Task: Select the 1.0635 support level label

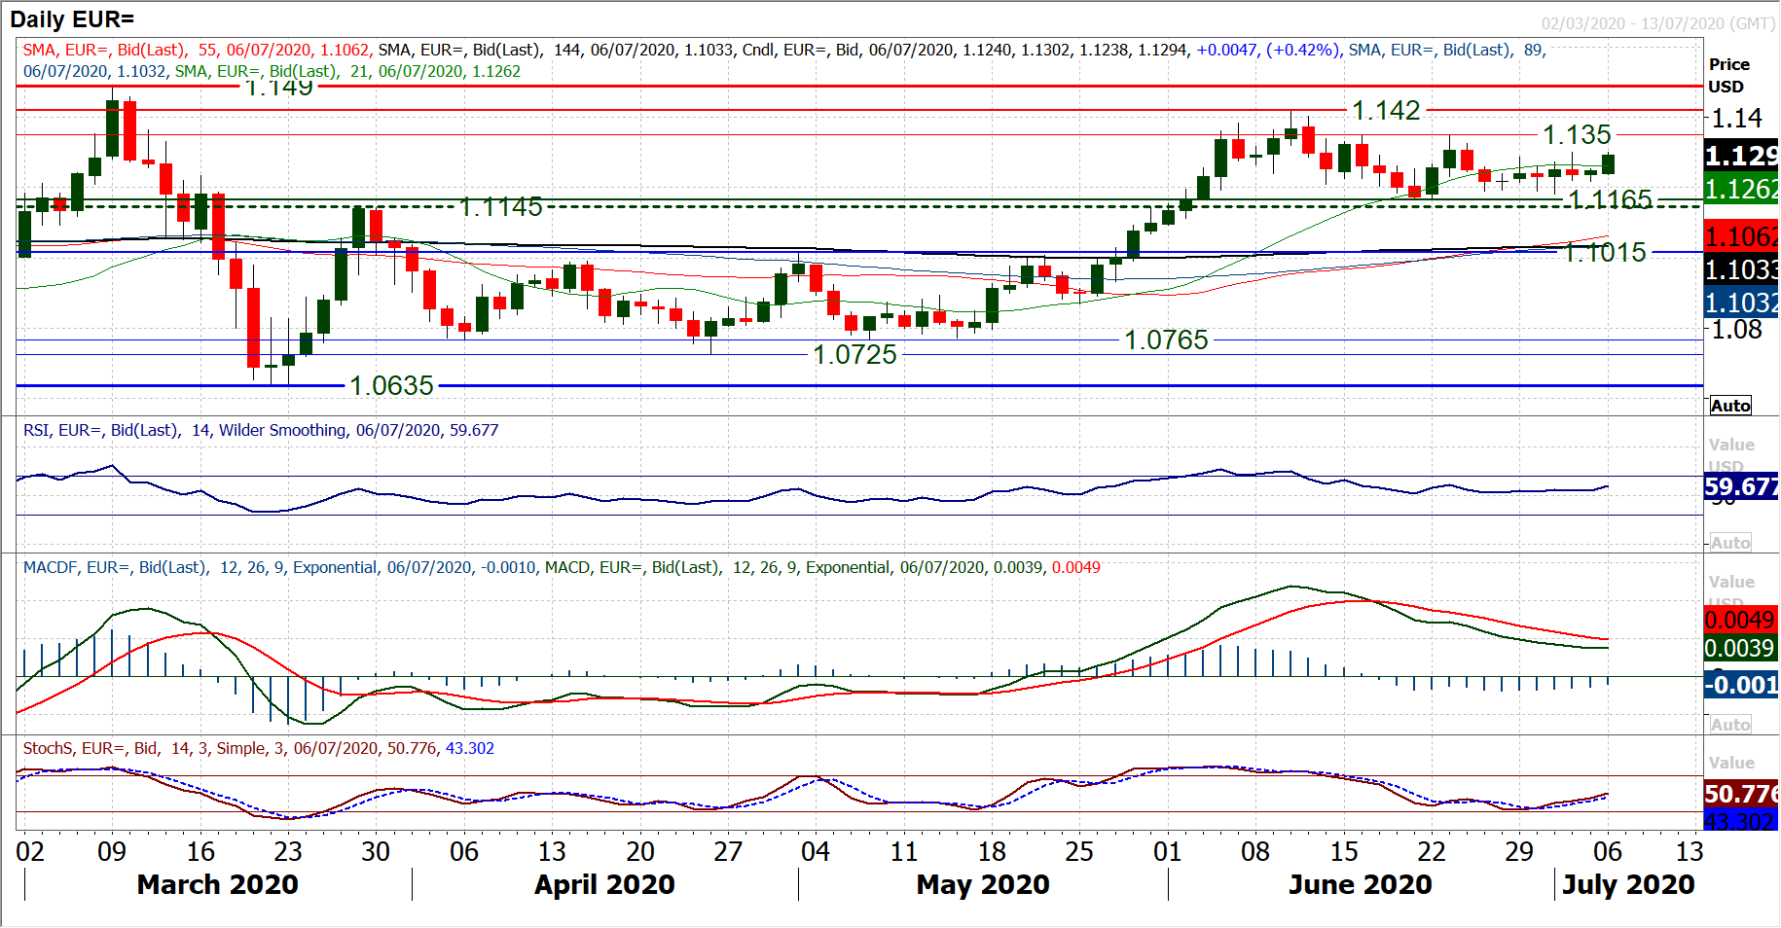Action: 391,386
